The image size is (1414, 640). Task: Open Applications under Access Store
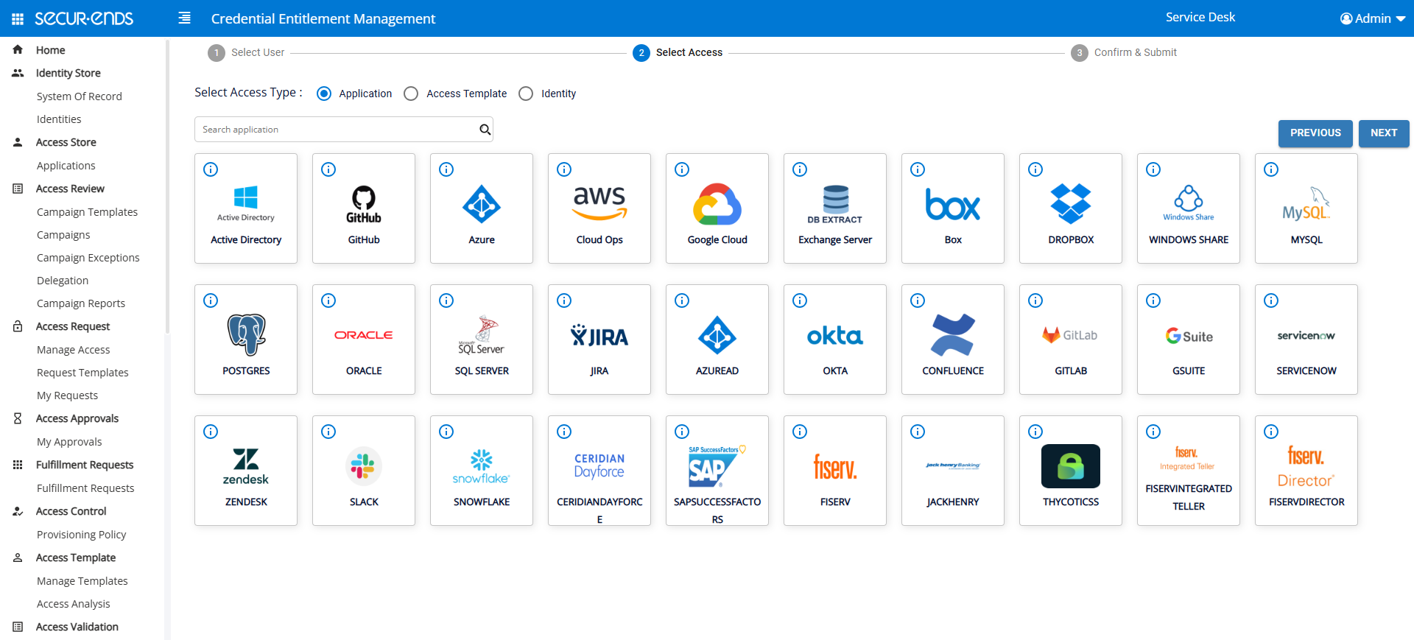(66, 166)
